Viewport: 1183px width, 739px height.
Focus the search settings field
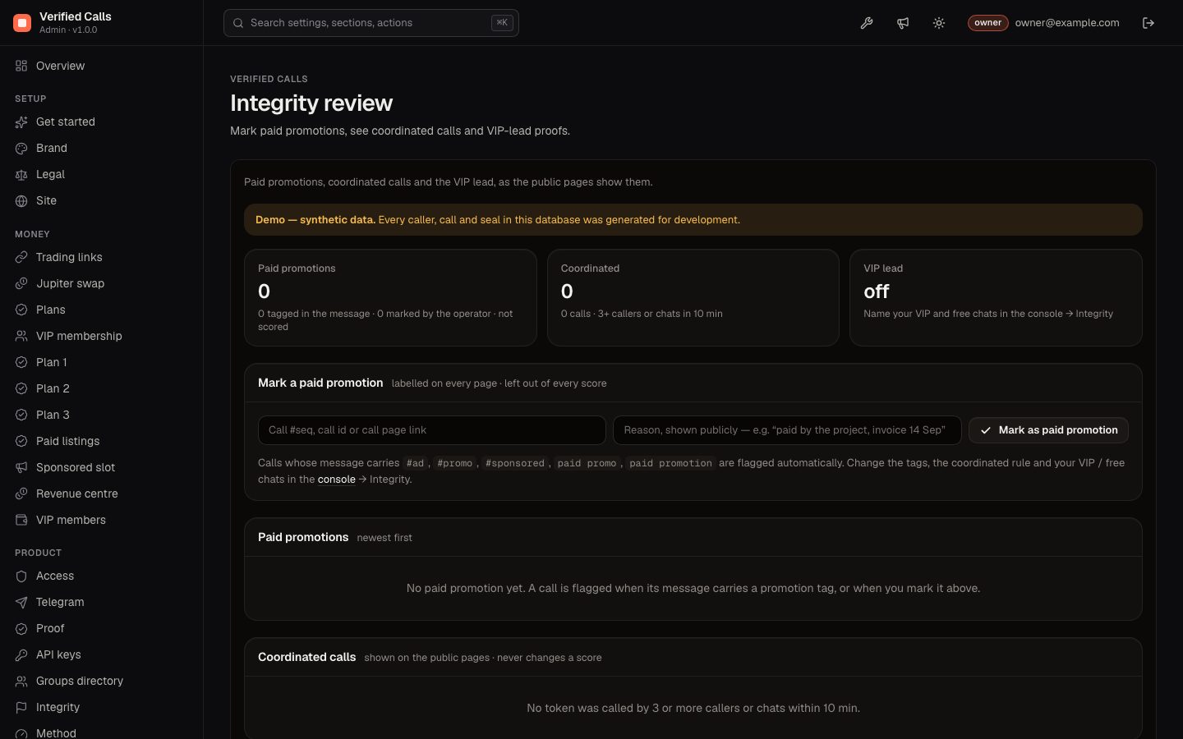pos(371,23)
